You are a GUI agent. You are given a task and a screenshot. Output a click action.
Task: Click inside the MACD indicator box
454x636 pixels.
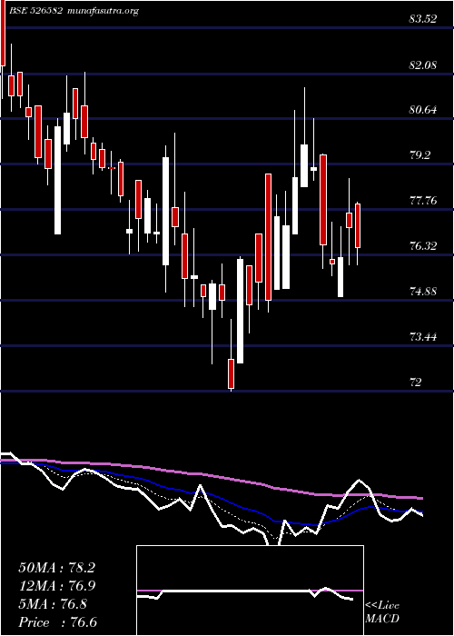pos(250,591)
